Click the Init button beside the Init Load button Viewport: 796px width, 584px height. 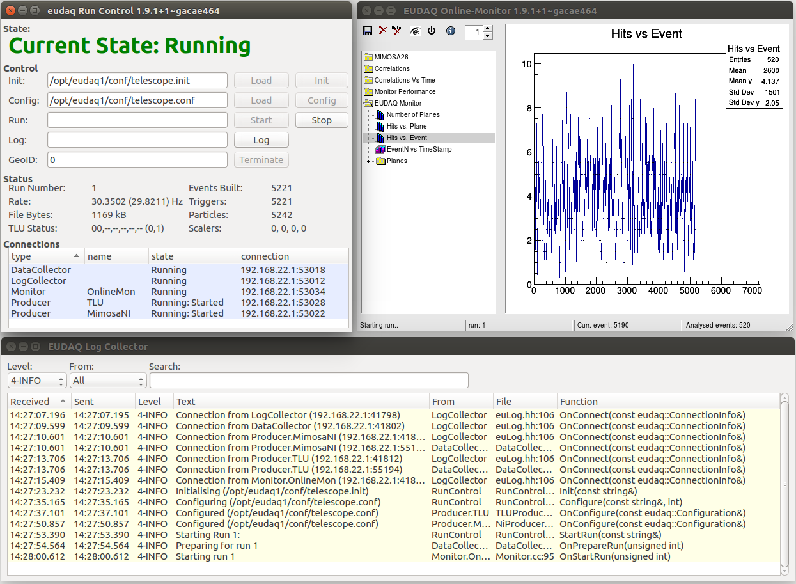pyautogui.click(x=322, y=81)
